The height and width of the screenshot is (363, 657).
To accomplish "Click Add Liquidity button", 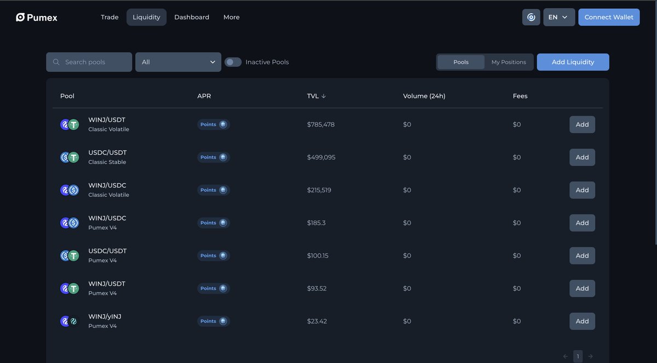I will 573,62.
